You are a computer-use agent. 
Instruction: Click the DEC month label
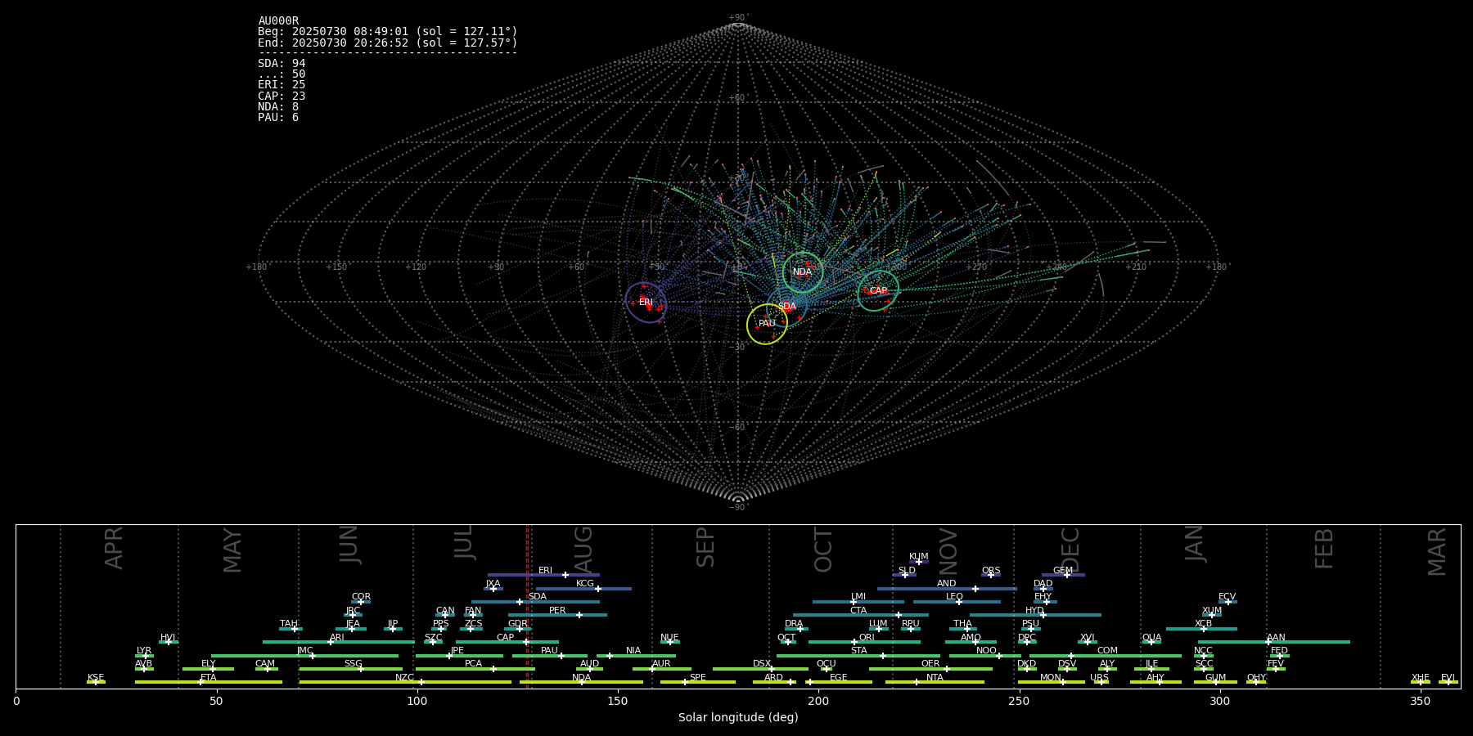1070,550
